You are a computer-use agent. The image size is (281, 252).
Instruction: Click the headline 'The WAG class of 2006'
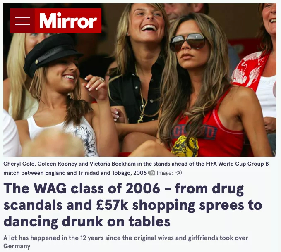[x=82, y=188]
